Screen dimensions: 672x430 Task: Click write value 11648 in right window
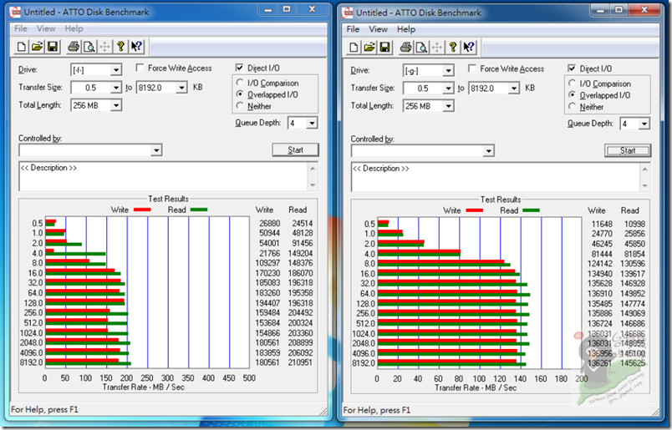point(602,224)
